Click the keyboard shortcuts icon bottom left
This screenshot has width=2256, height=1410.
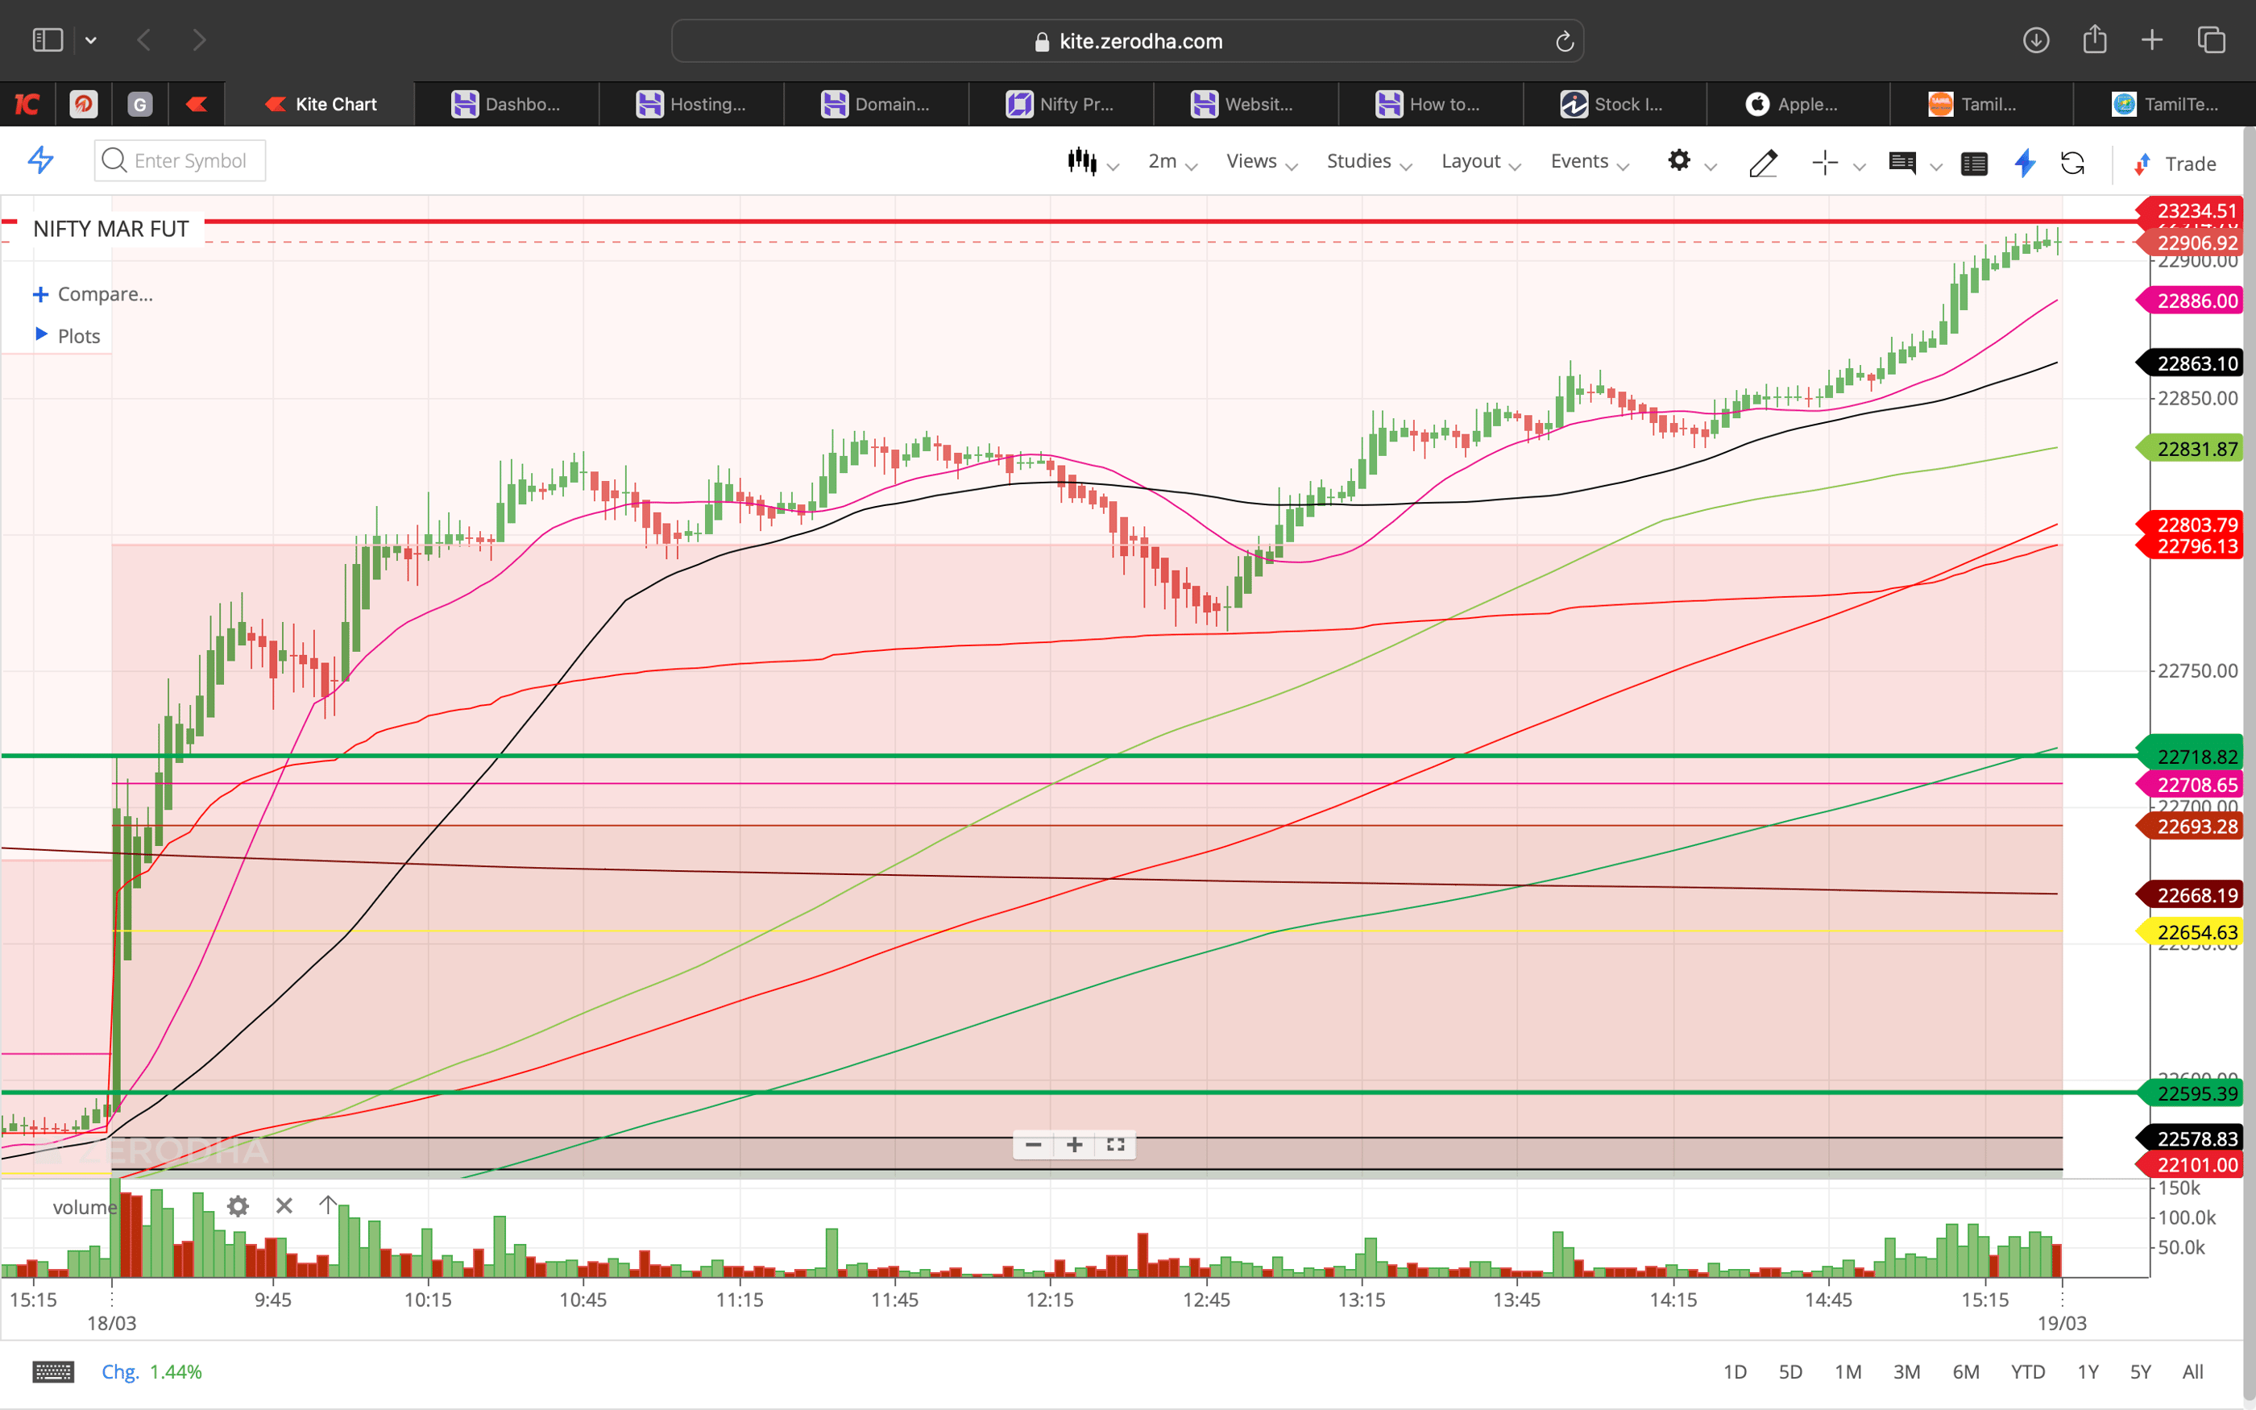click(x=53, y=1371)
